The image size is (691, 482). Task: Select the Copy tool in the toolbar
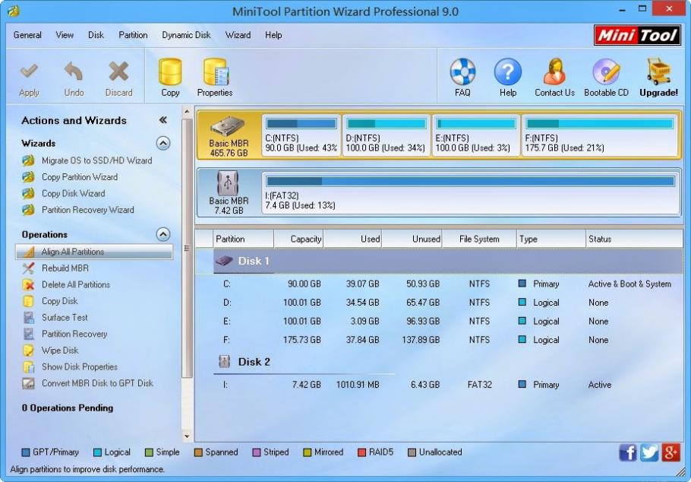[169, 76]
